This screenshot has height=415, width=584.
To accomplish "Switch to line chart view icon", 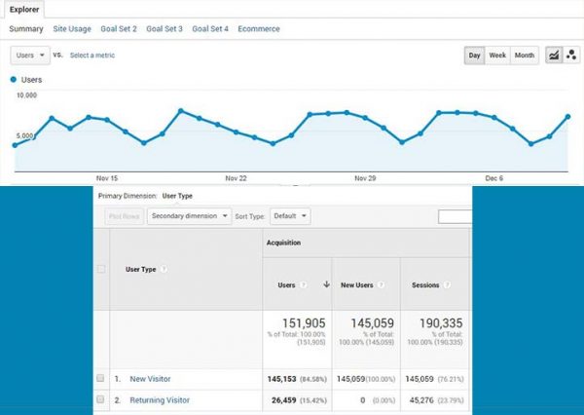I will (x=552, y=56).
